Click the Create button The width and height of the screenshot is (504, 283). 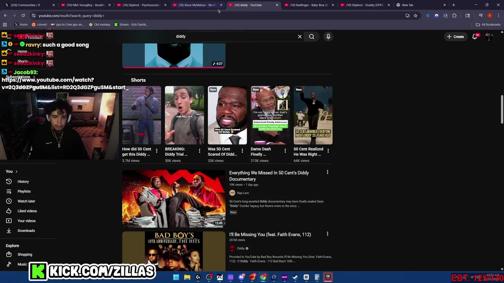point(455,37)
